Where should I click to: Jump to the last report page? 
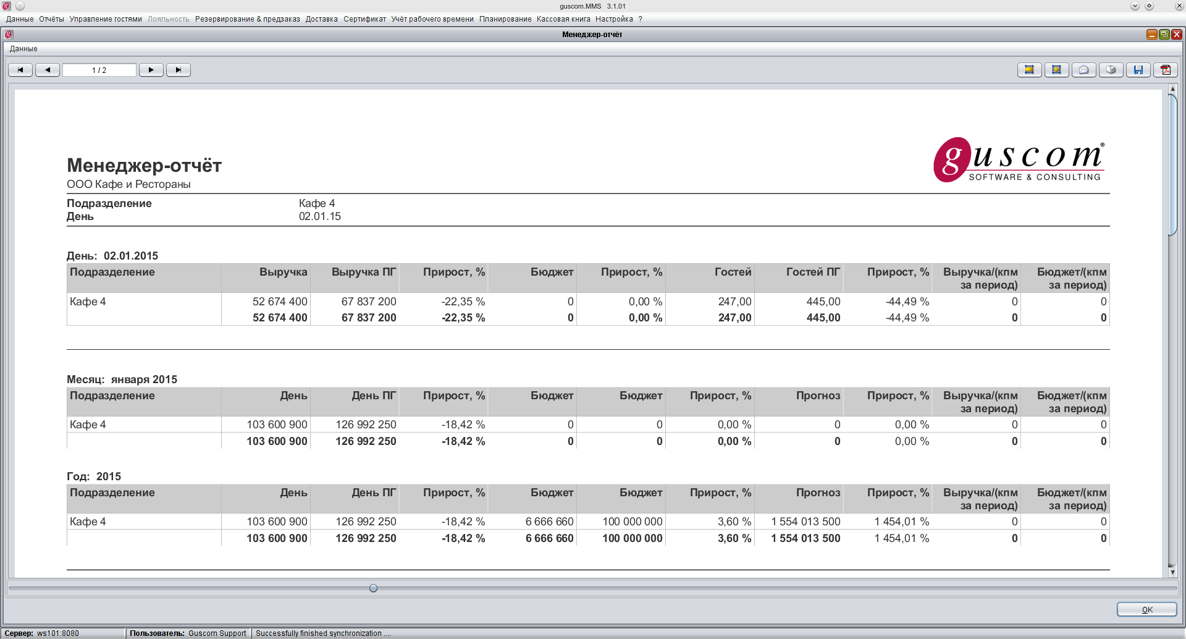(x=179, y=70)
